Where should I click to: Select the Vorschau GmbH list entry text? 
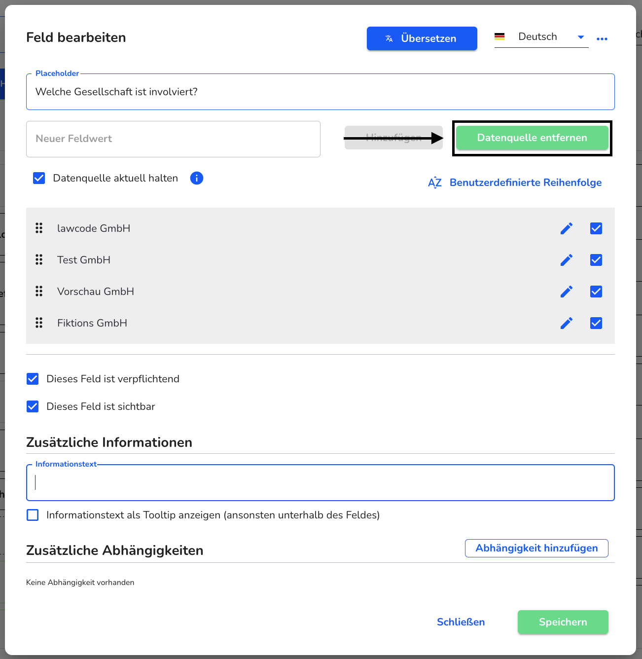pyautogui.click(x=96, y=292)
